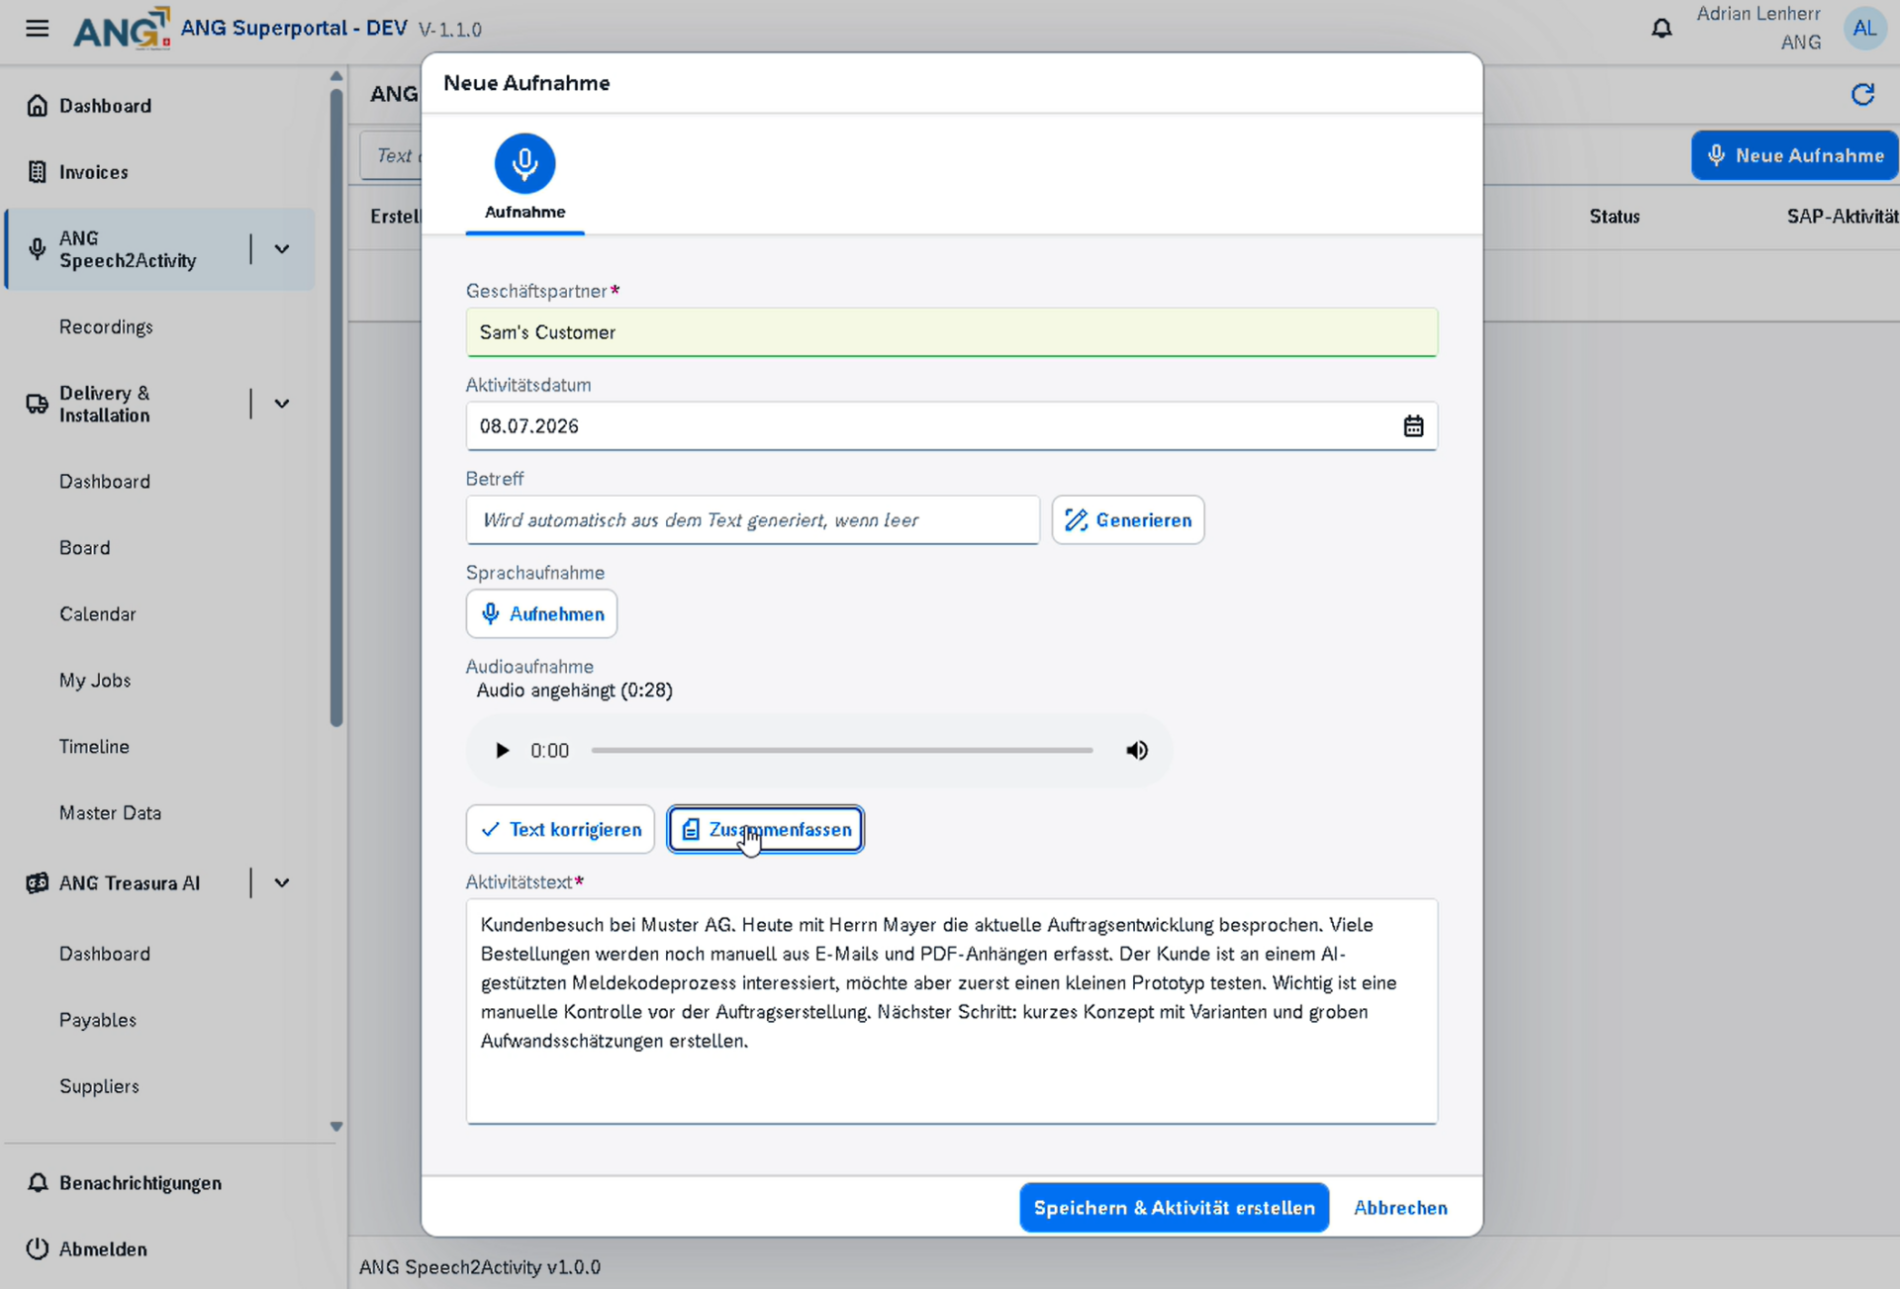Click the Zusammenfassen button
This screenshot has width=1900, height=1289.
[x=766, y=829]
